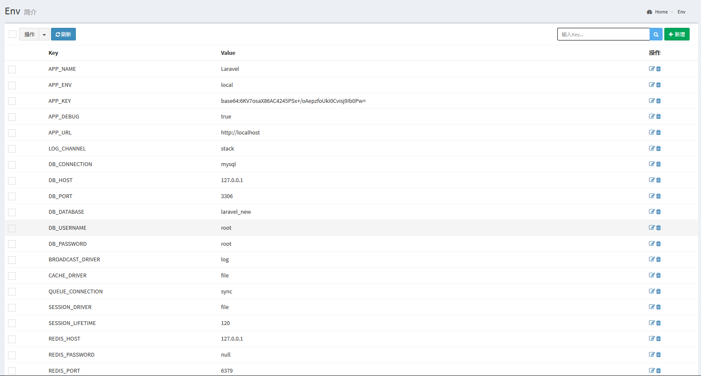Check the APP_ENV row checkbox
The width and height of the screenshot is (701, 376).
pyautogui.click(x=12, y=86)
